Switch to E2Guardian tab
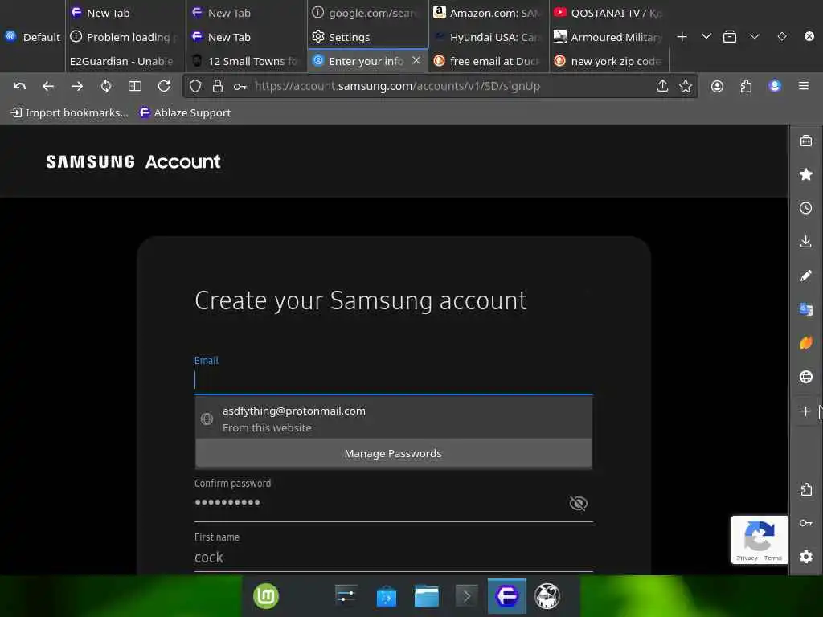Screen dimensions: 823x617 pos(125,61)
